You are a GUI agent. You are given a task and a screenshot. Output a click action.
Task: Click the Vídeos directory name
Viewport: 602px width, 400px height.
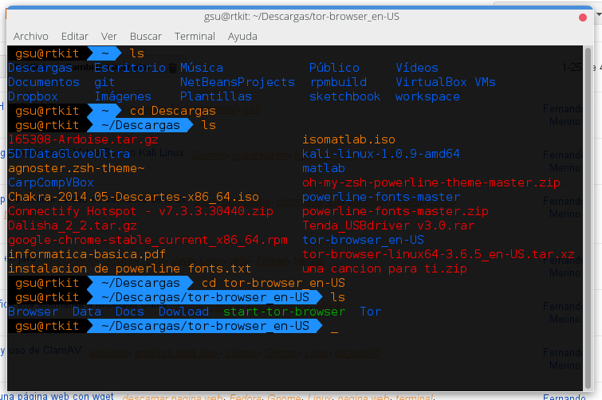[417, 68]
